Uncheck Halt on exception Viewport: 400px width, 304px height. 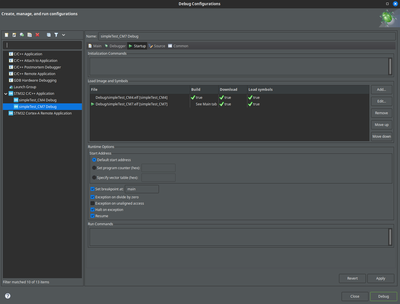[93, 210]
